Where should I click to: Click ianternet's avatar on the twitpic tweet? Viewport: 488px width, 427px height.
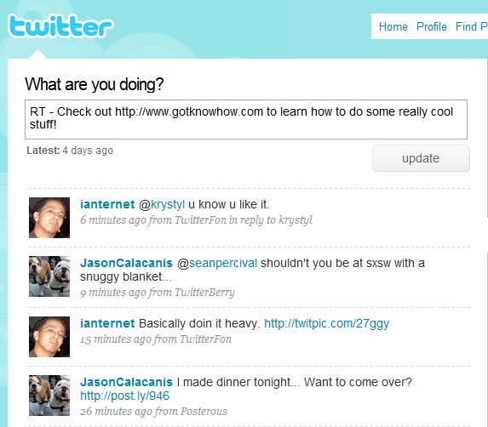[x=49, y=337]
